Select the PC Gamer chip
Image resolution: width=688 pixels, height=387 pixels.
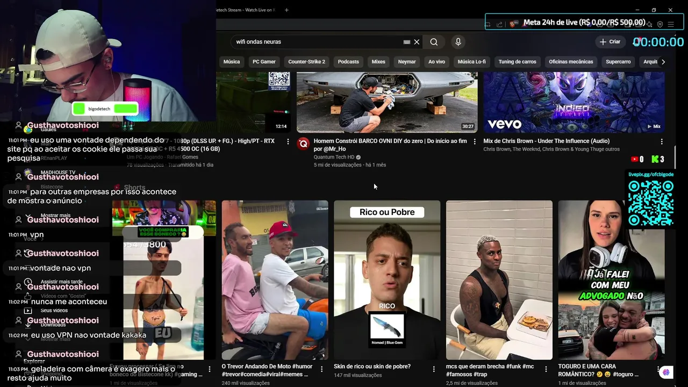(x=264, y=62)
